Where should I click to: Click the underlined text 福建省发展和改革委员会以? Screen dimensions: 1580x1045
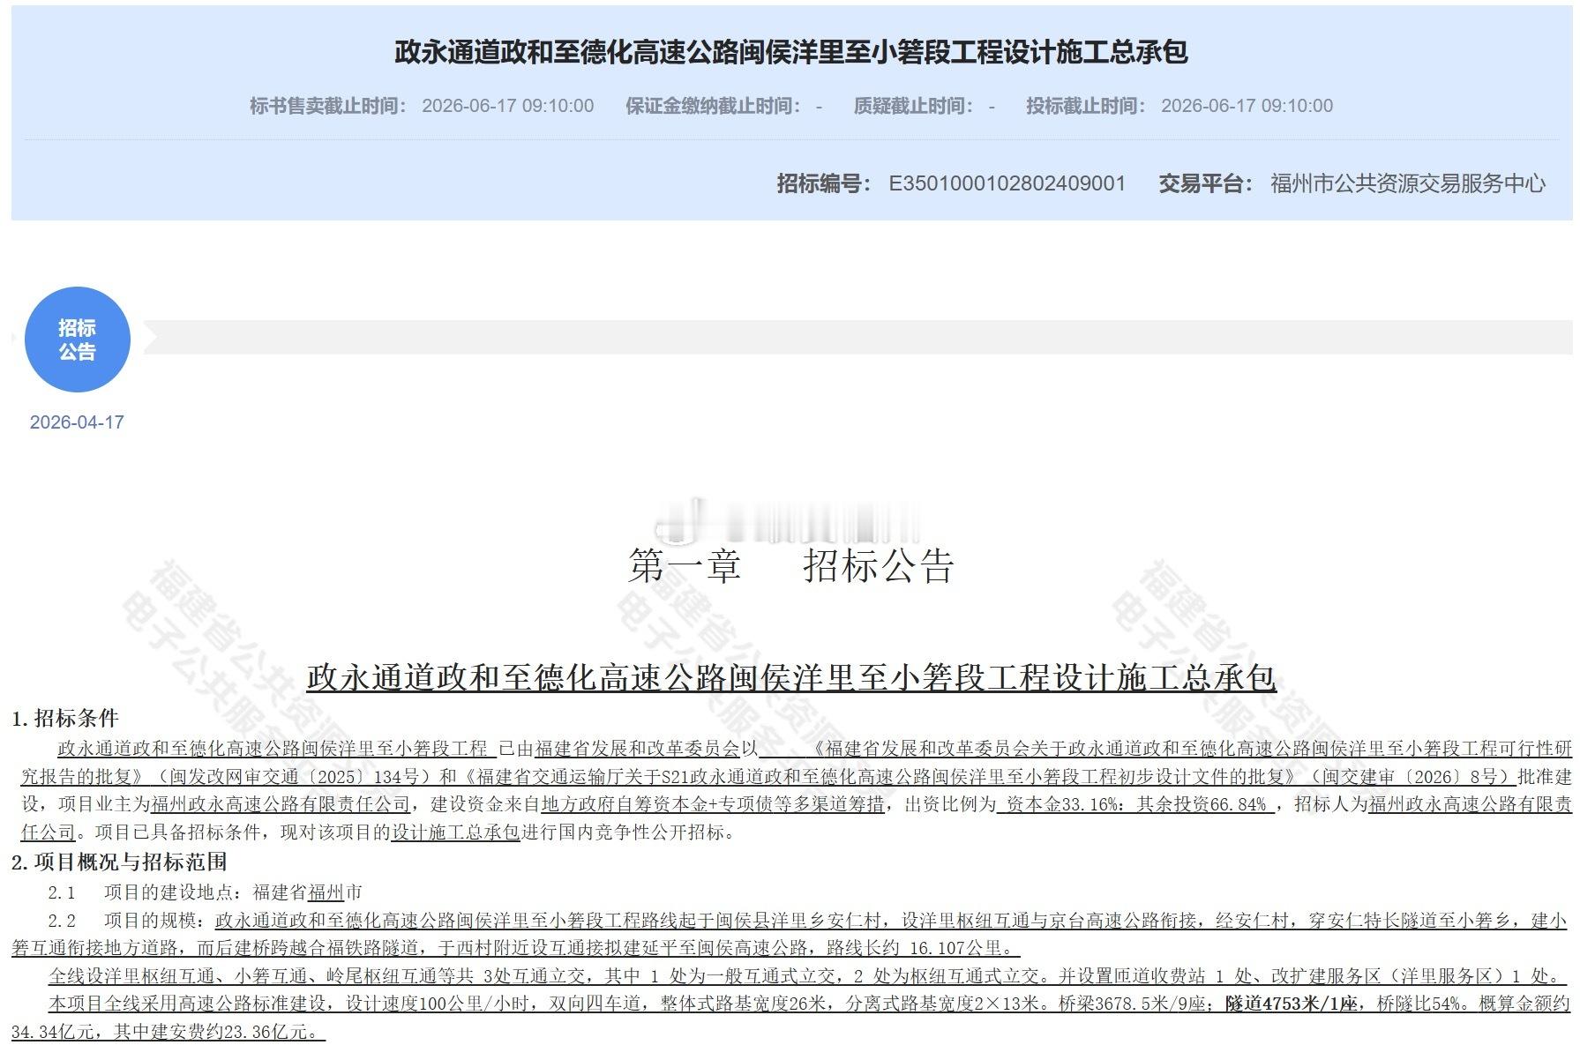(x=647, y=749)
